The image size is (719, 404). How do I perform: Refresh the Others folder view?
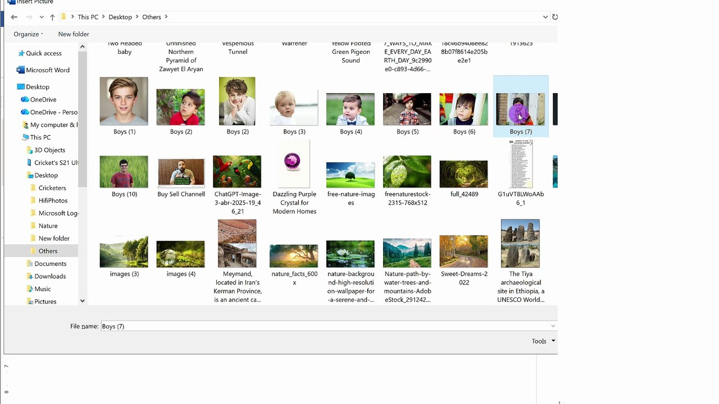pos(555,17)
